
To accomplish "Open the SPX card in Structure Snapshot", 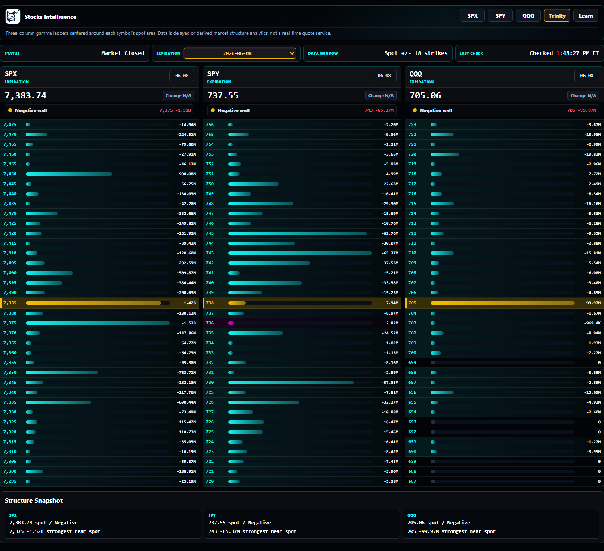I will point(103,523).
